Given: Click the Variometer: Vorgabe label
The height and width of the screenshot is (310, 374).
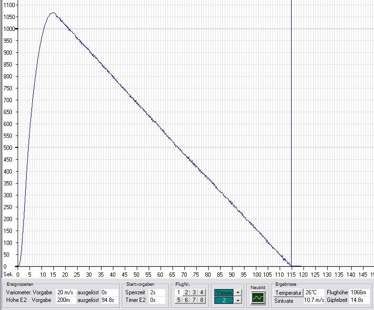Looking at the screenshot, I should point(29,292).
